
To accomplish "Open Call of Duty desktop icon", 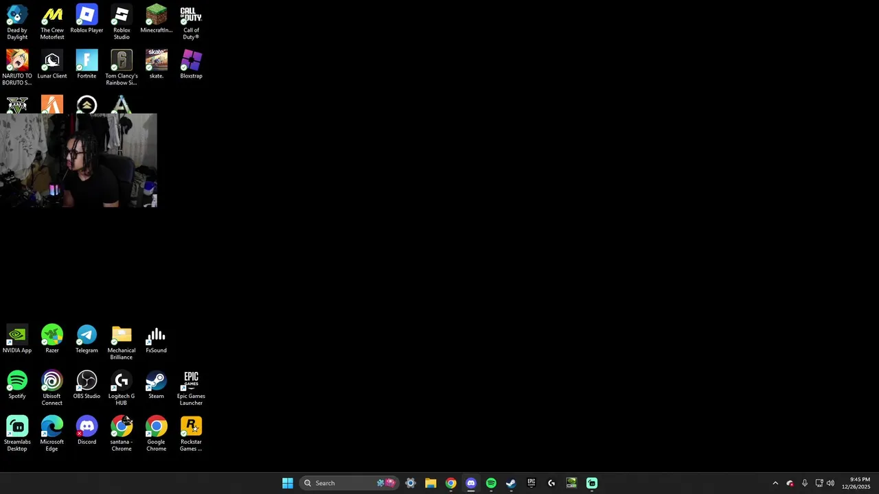I will click(191, 22).
